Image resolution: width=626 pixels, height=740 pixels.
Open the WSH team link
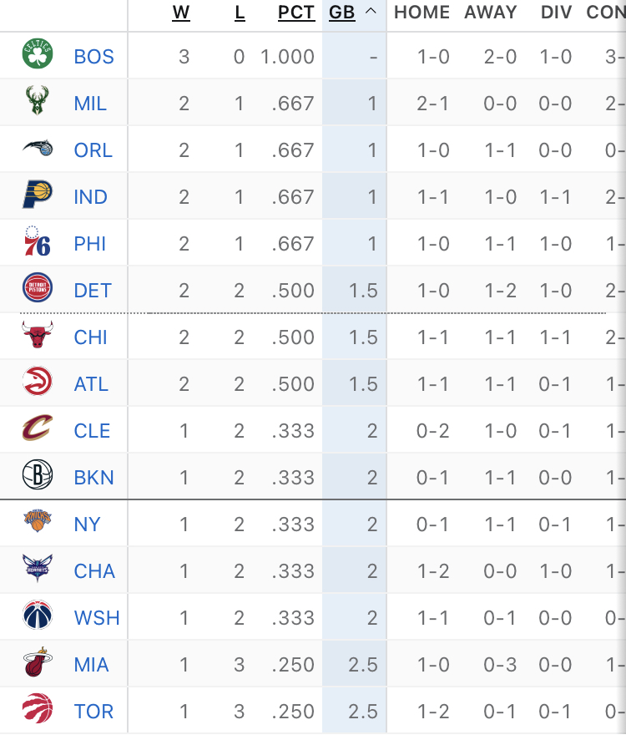click(x=97, y=618)
